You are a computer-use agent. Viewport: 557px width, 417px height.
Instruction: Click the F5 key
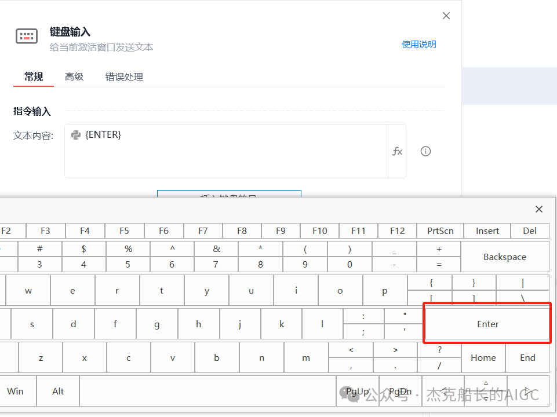124,231
